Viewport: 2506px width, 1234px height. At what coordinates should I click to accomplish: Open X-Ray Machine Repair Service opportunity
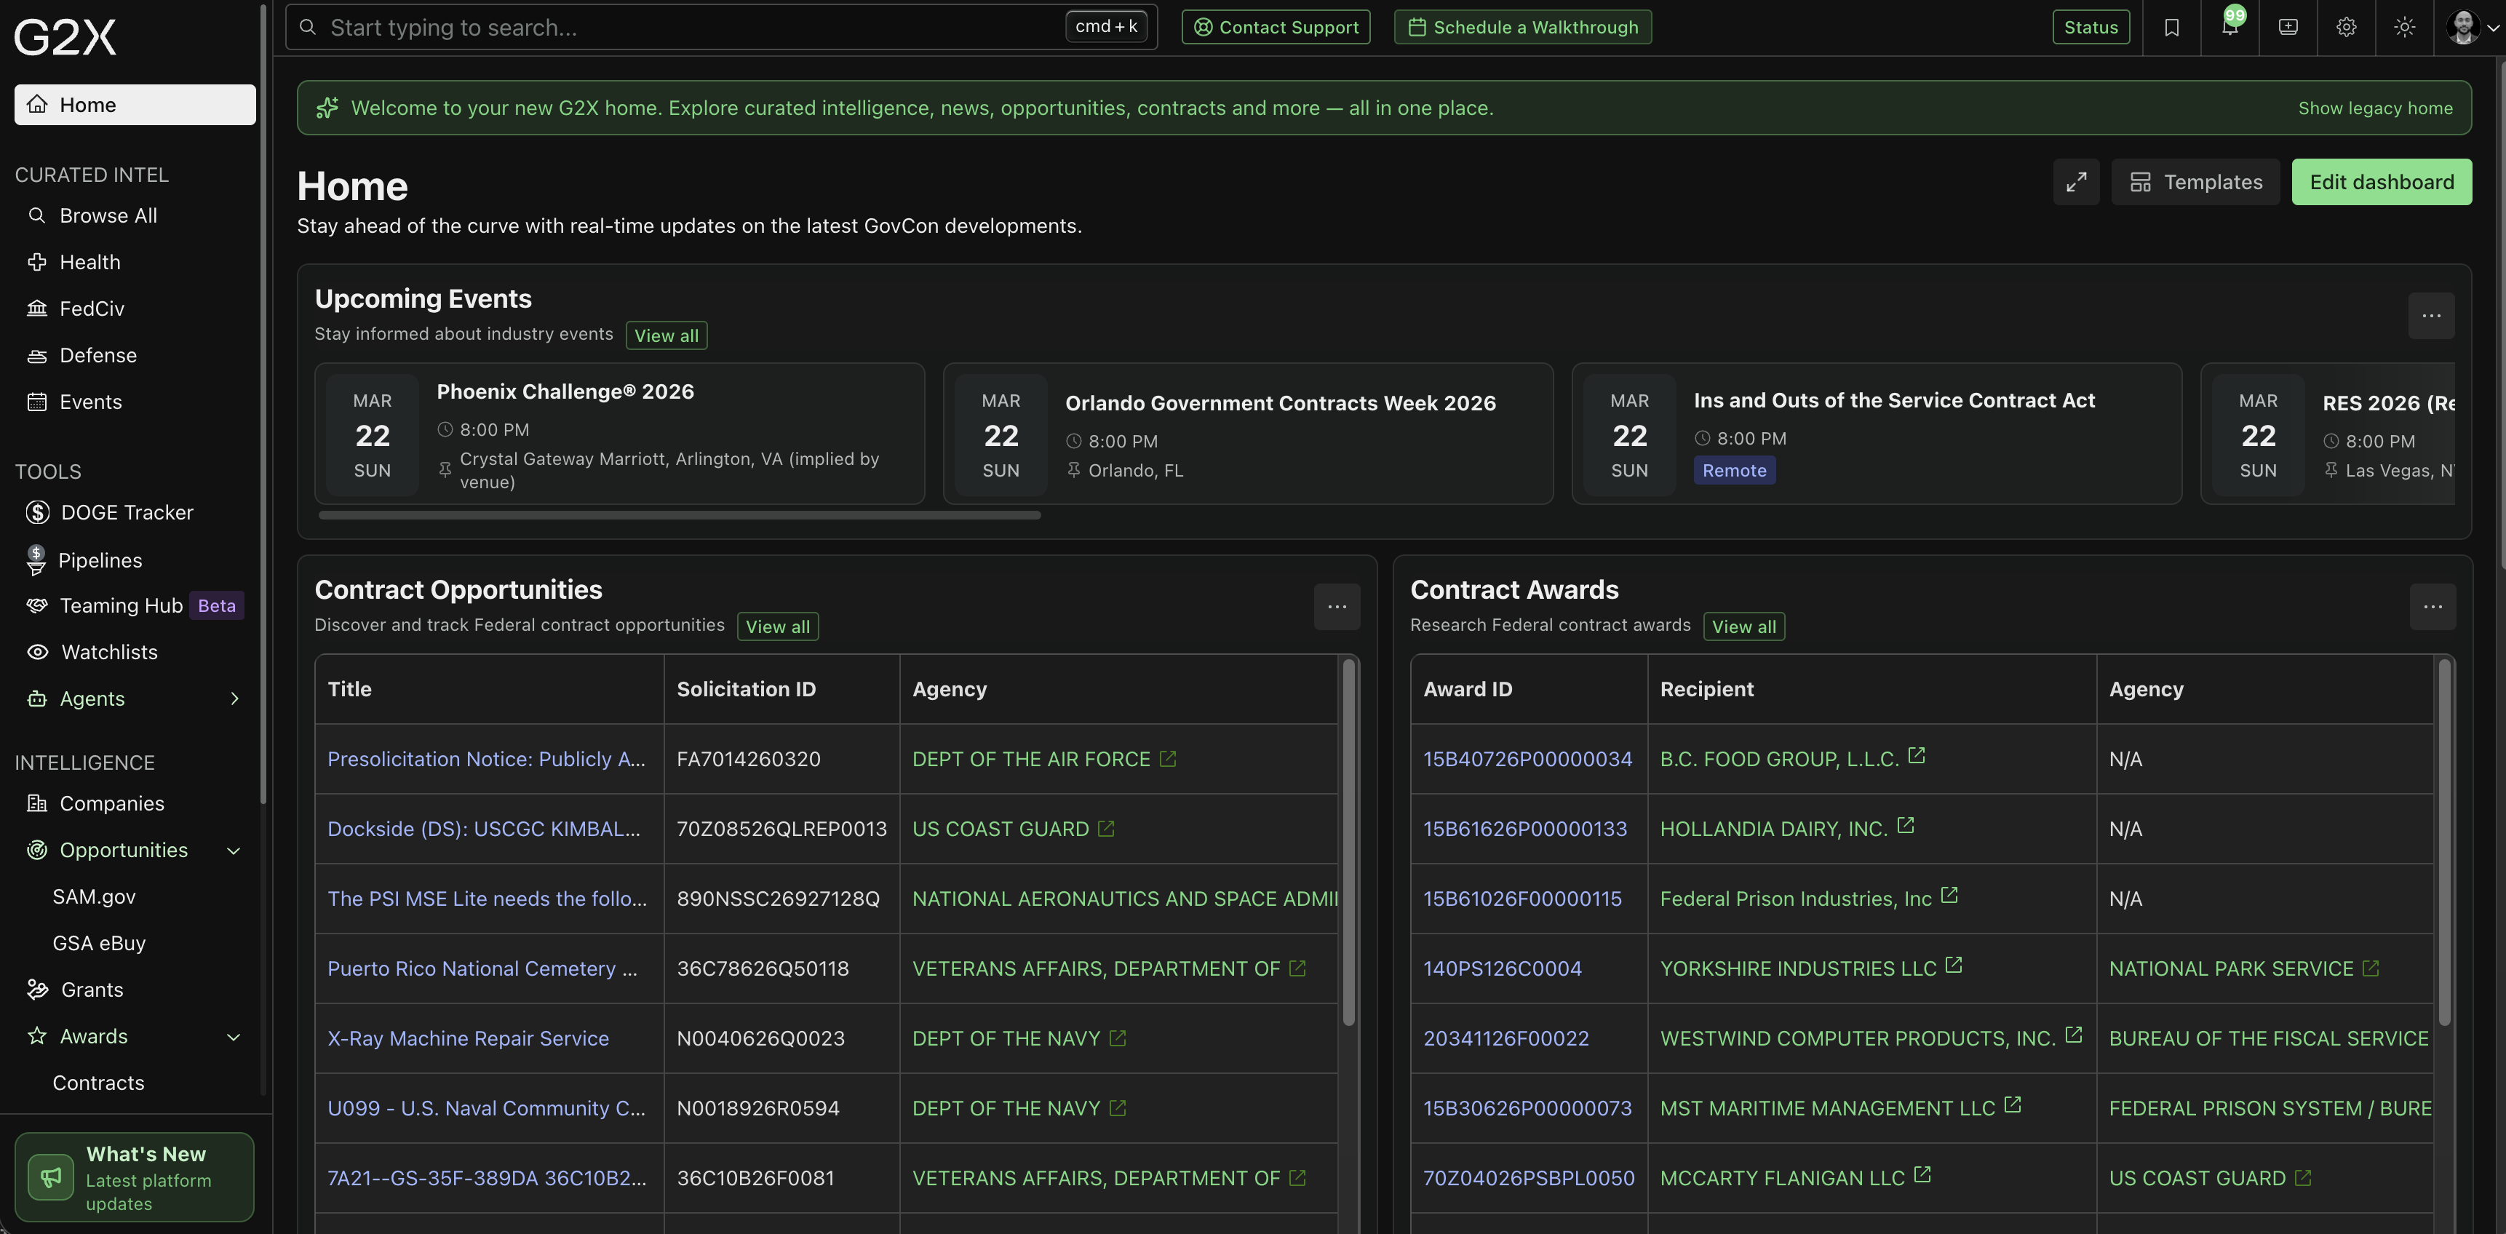click(x=468, y=1038)
